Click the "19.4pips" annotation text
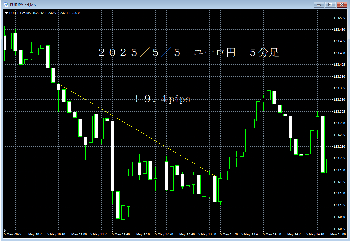This screenshot has width=350, height=241. coord(162,99)
